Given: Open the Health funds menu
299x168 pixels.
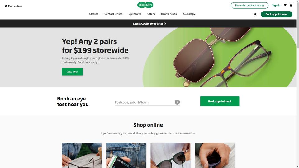Looking at the screenshot, I should [x=169, y=14].
